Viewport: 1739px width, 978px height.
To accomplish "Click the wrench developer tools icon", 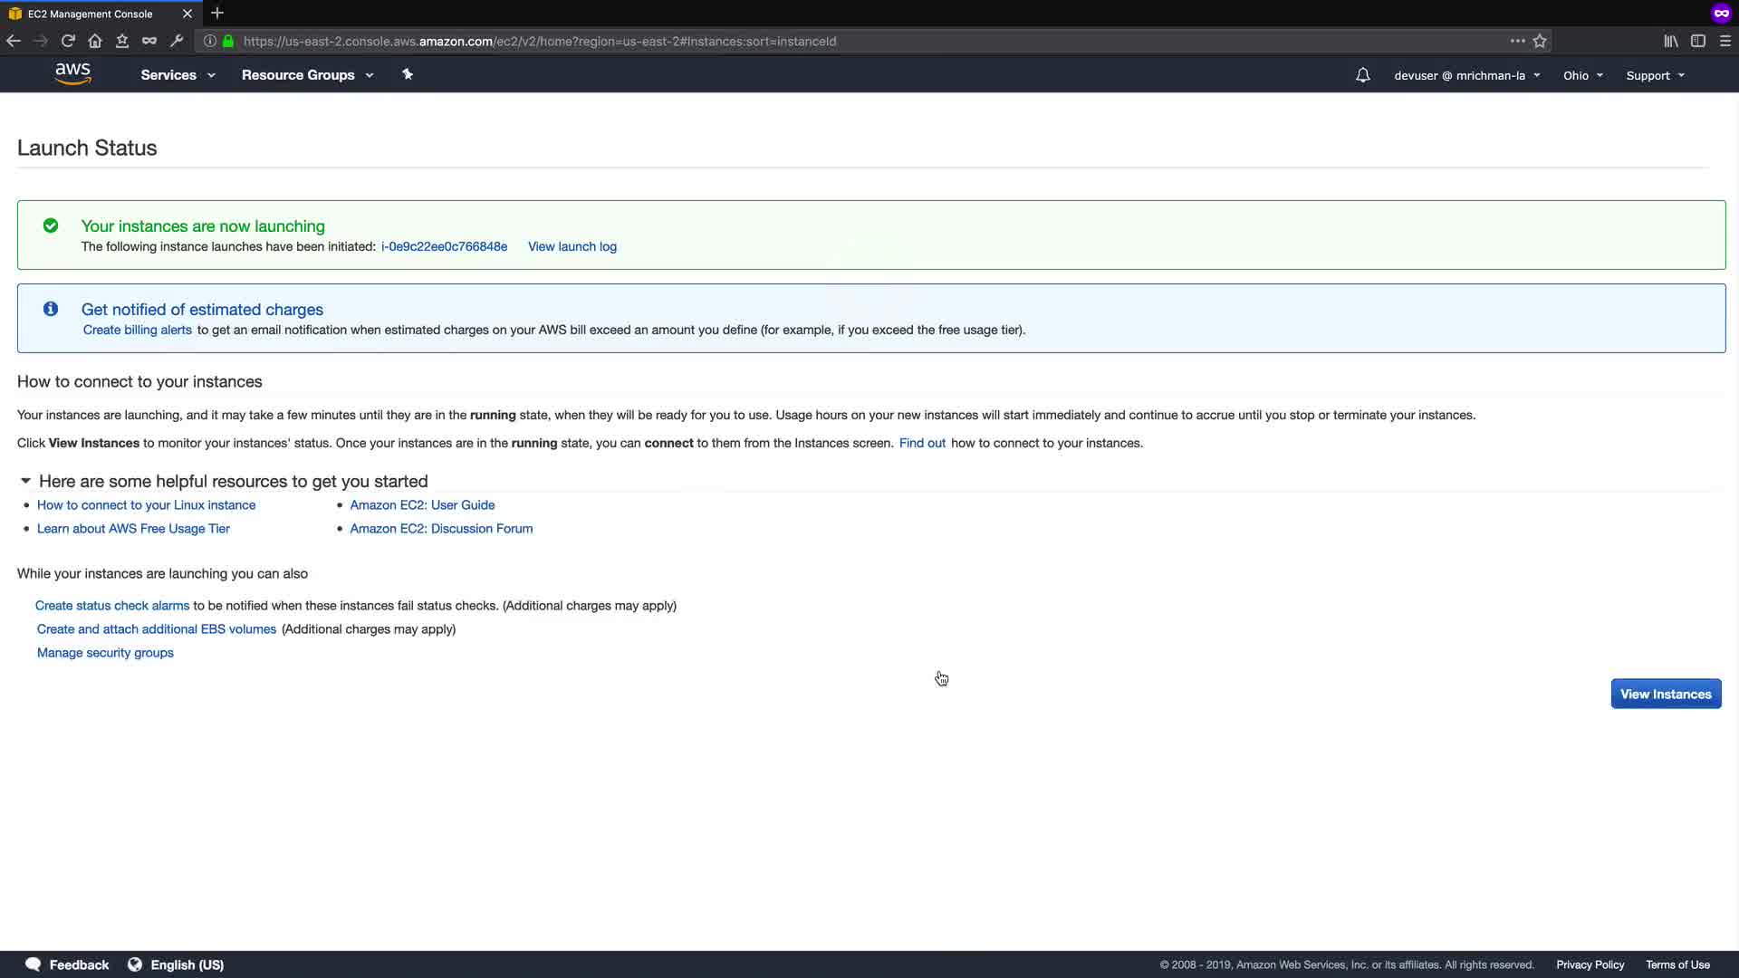I will pyautogui.click(x=177, y=41).
